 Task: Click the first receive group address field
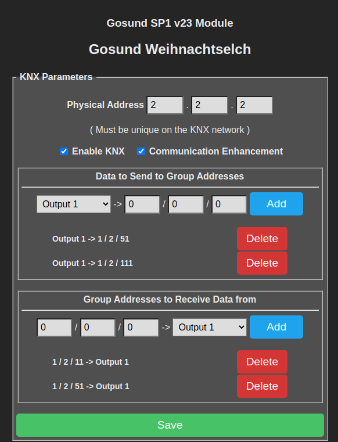[54, 328]
